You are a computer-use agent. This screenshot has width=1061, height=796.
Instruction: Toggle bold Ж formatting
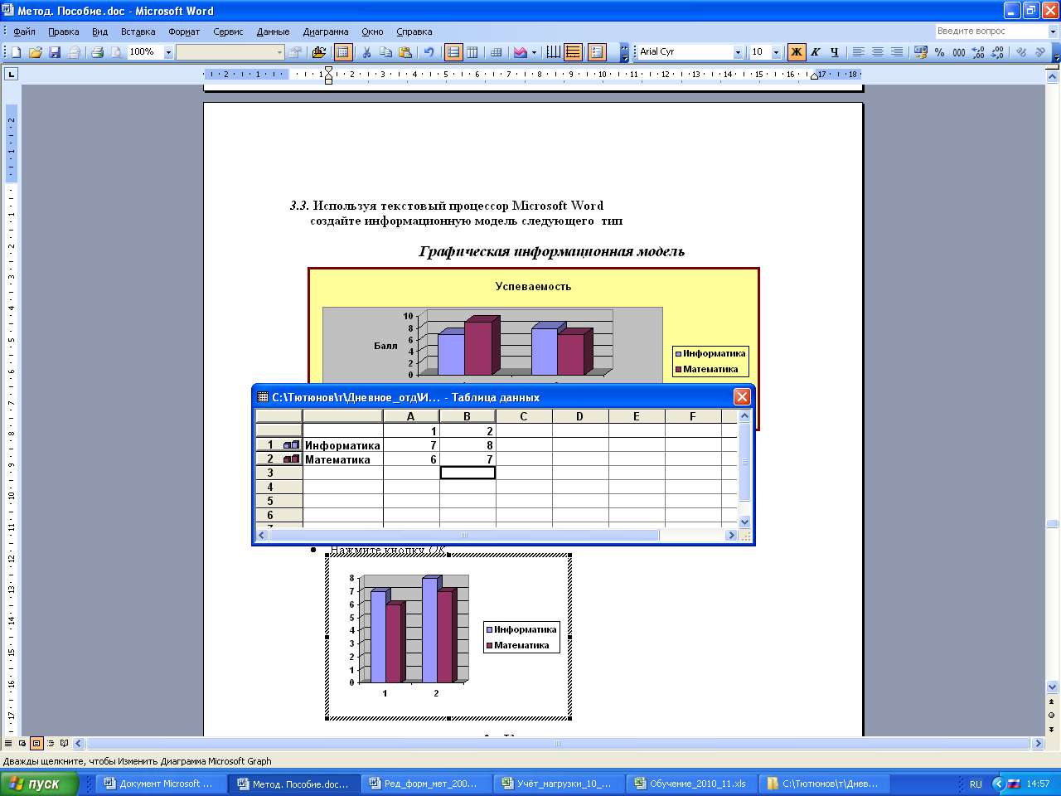pos(797,52)
